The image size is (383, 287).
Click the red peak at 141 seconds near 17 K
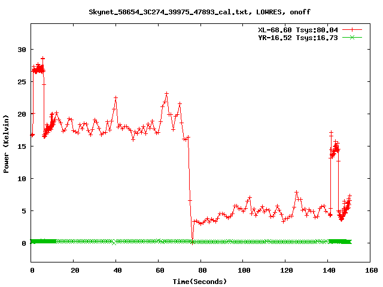pos(331,132)
